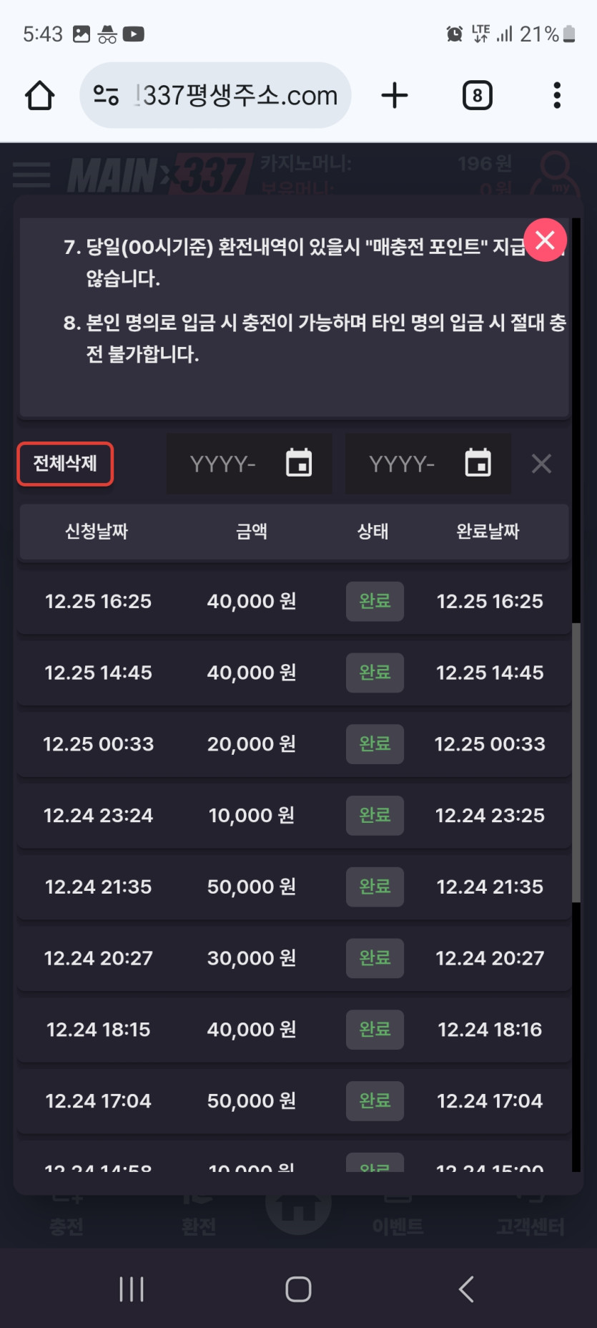Tap the site settings icon in address bar
597x1328 pixels.
tap(107, 95)
